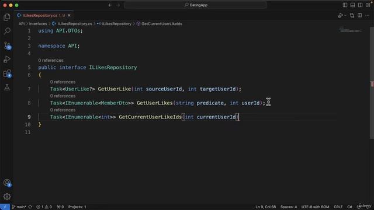
Task: Click the DatingApp command center search box
Action: point(195,5)
